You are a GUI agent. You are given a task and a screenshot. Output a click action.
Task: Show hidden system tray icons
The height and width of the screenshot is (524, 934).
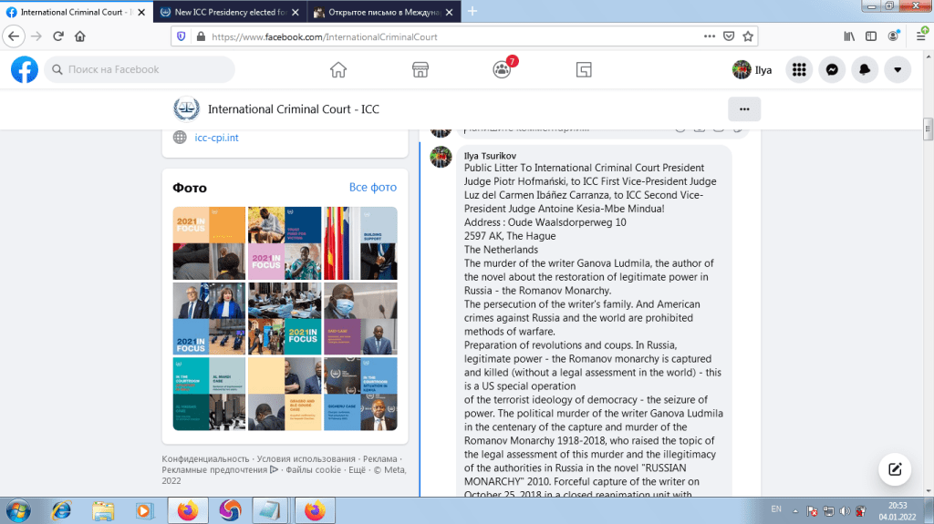click(795, 511)
